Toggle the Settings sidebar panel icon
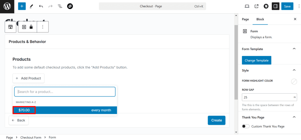This screenshot has width=301, height=140. (x=275, y=6)
